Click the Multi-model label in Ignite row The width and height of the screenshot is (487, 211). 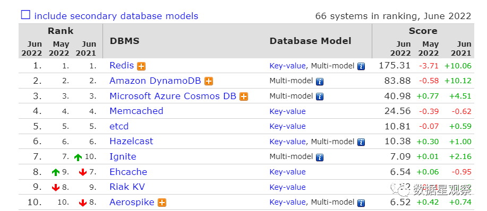(291, 157)
